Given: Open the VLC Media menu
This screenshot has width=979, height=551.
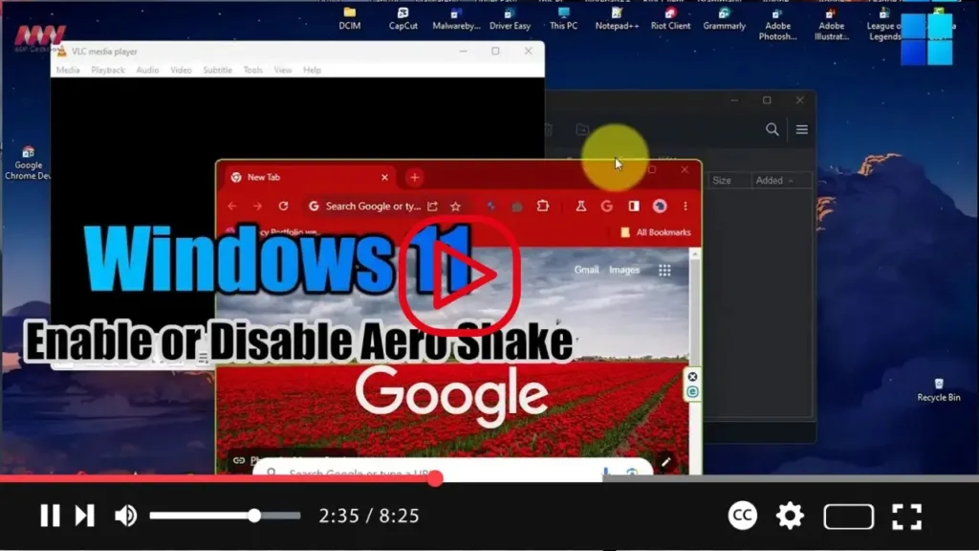Looking at the screenshot, I should (x=68, y=70).
